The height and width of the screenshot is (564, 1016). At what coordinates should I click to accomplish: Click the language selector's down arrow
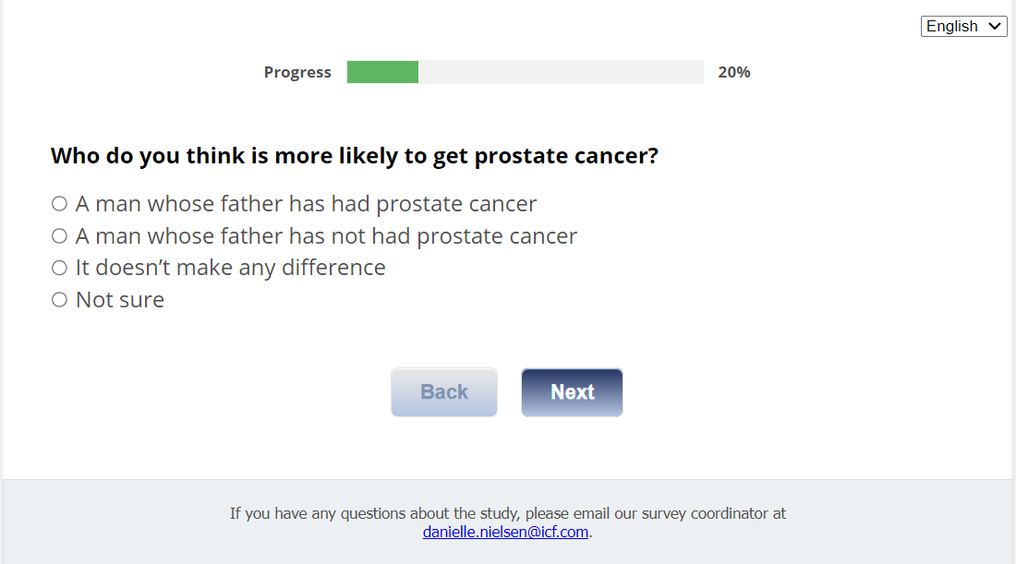[995, 27]
